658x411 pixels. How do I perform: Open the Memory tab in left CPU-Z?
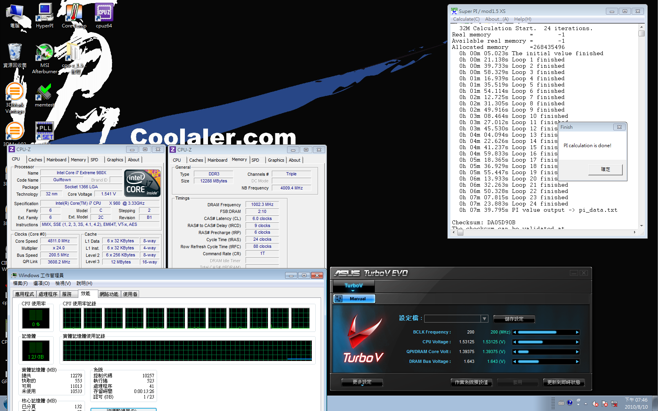point(78,160)
